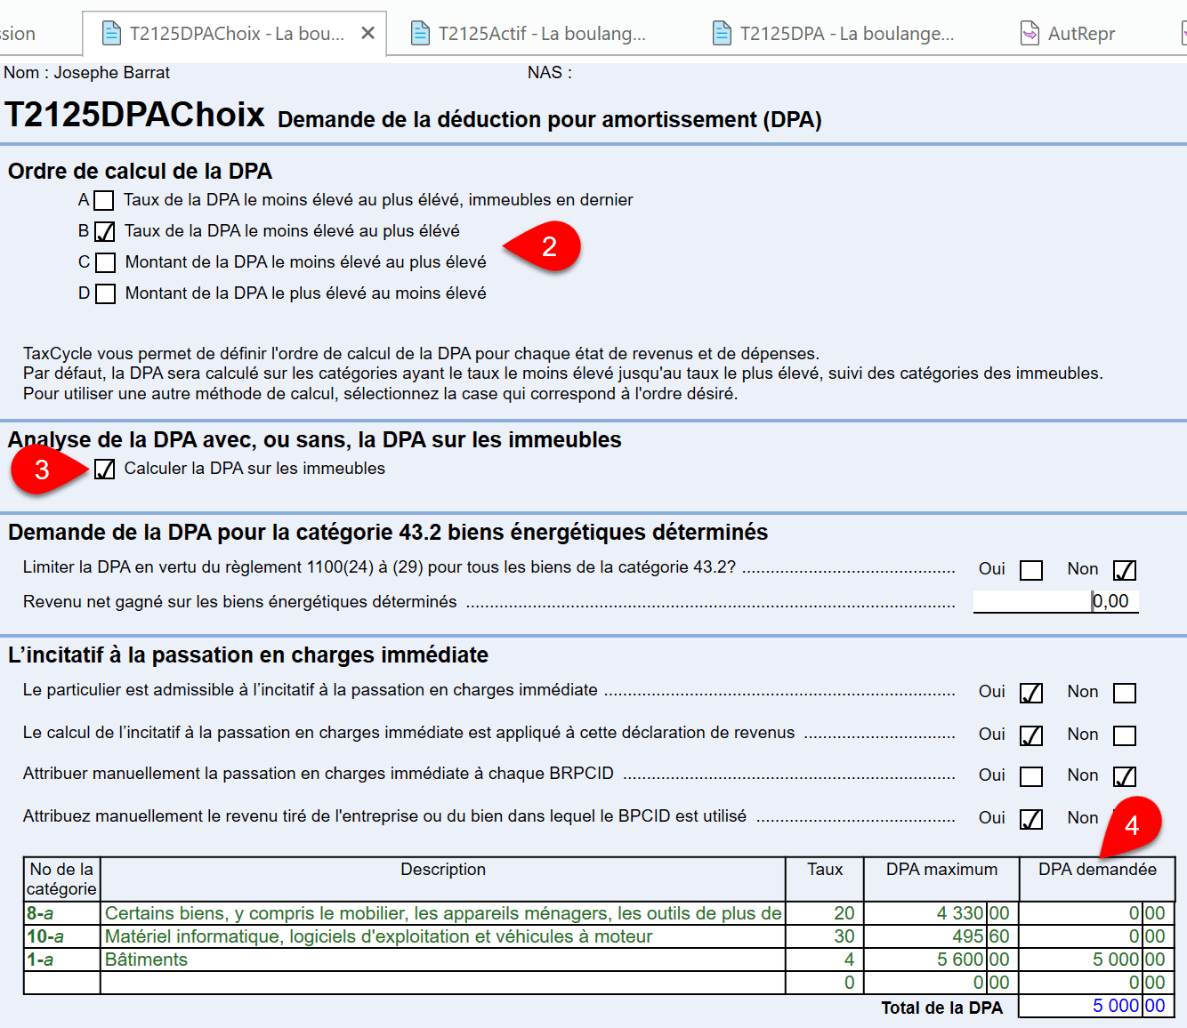Toggle Oui for particulier est admissible
The image size is (1187, 1028).
pyautogui.click(x=1031, y=693)
